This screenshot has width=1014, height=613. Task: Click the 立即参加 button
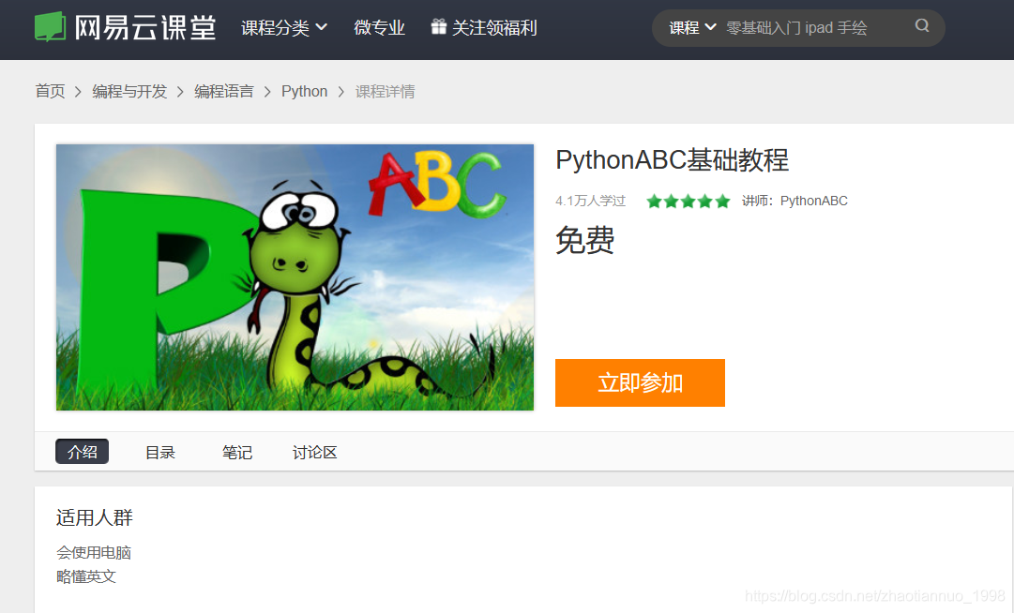(641, 383)
